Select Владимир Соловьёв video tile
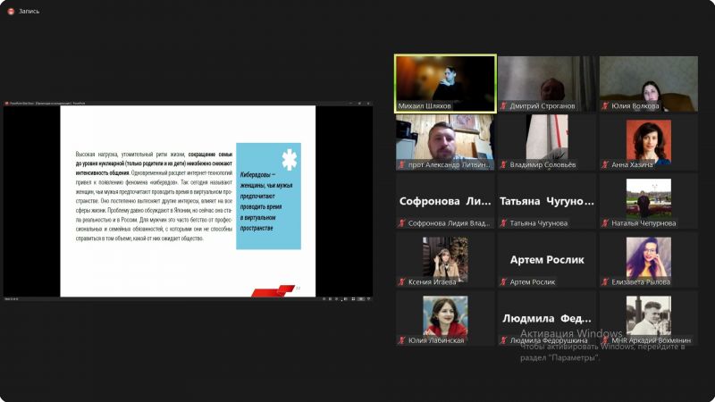The image size is (715, 402). click(547, 142)
